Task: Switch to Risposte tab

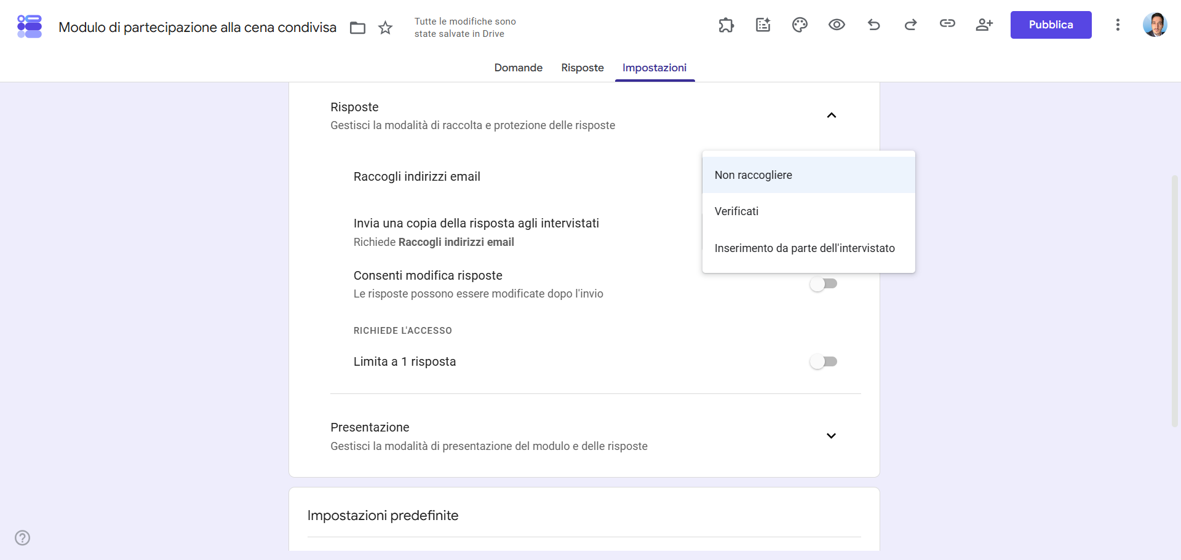Action: coord(583,68)
